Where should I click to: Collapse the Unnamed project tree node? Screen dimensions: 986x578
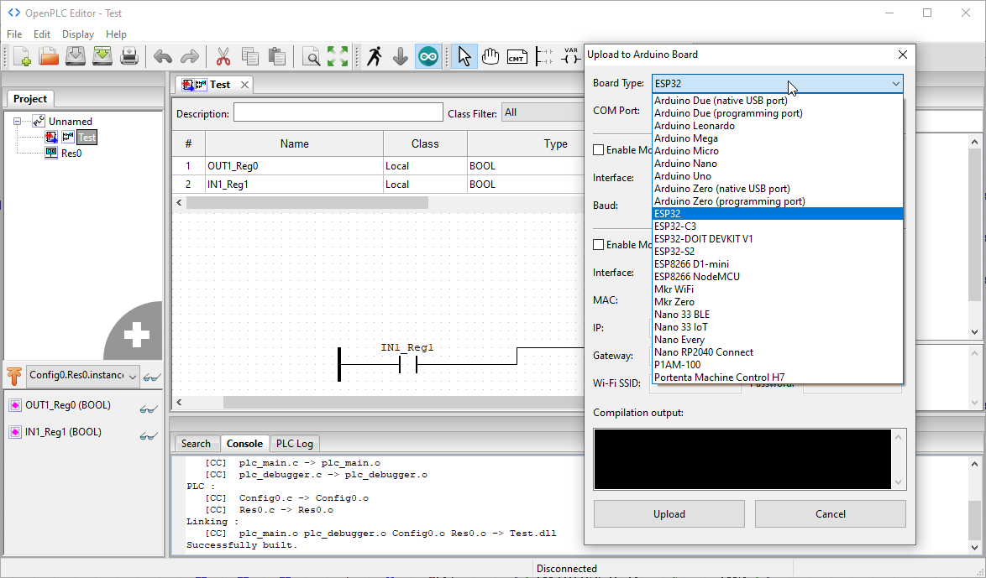(18, 122)
